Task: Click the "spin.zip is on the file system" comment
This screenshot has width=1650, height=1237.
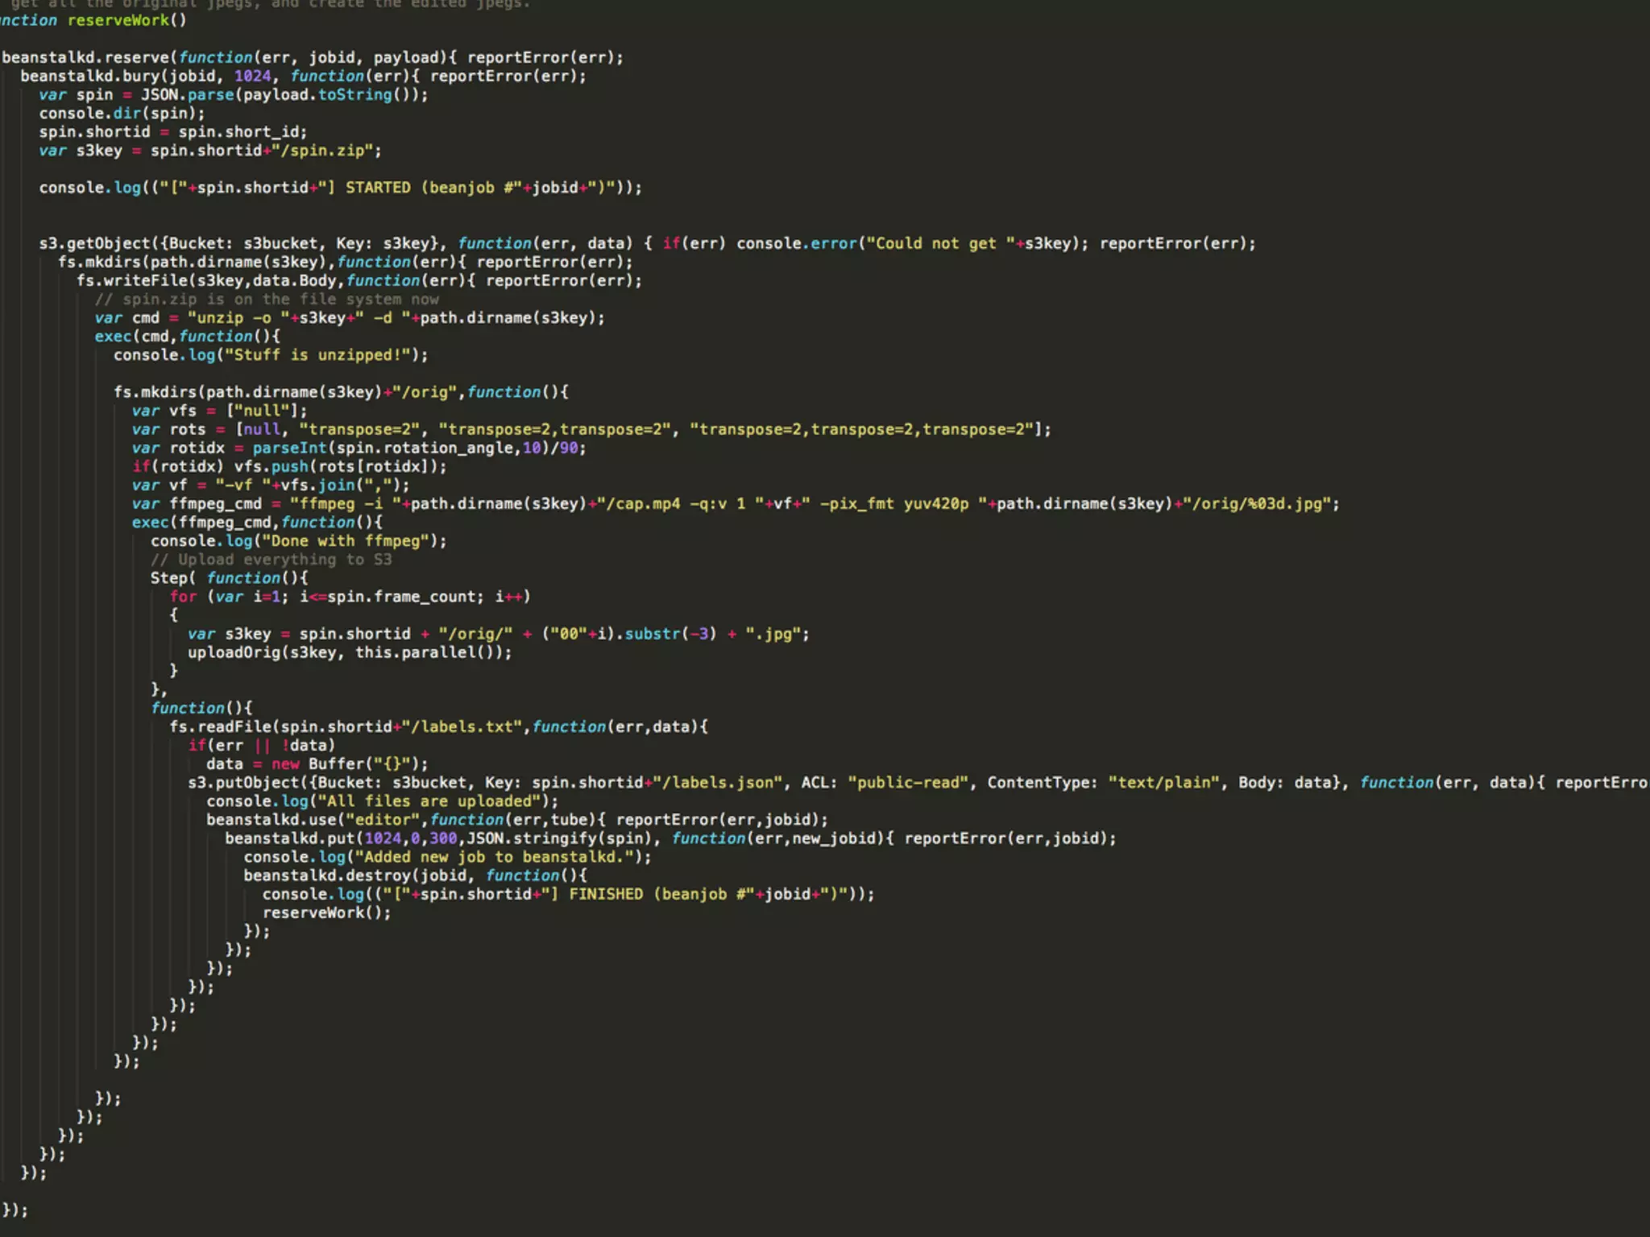Action: click(267, 299)
